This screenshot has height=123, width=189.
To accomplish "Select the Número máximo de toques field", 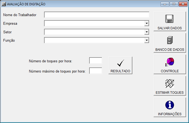I will click(96, 71).
